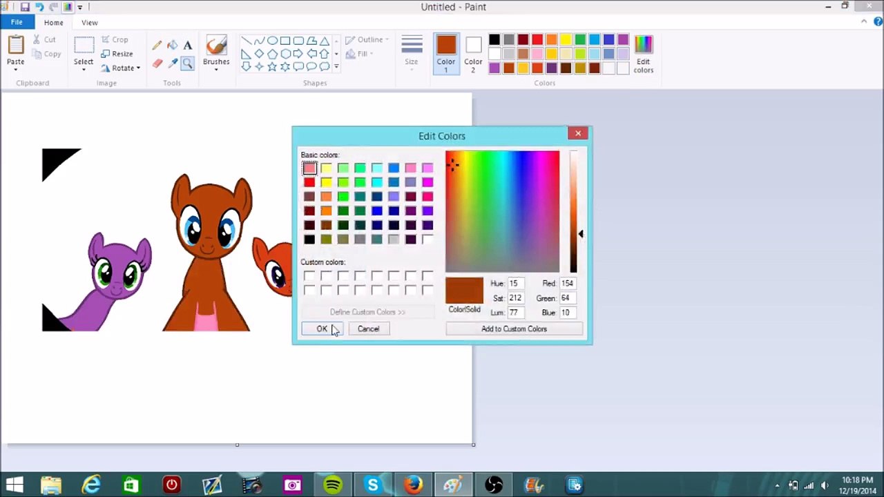The width and height of the screenshot is (884, 497).
Task: Click OK in Edit Colors dialog
Action: (322, 329)
